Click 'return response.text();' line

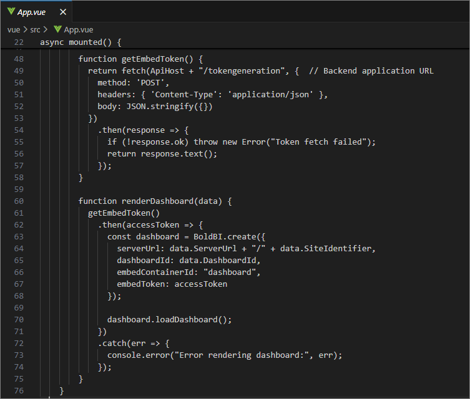click(x=162, y=154)
